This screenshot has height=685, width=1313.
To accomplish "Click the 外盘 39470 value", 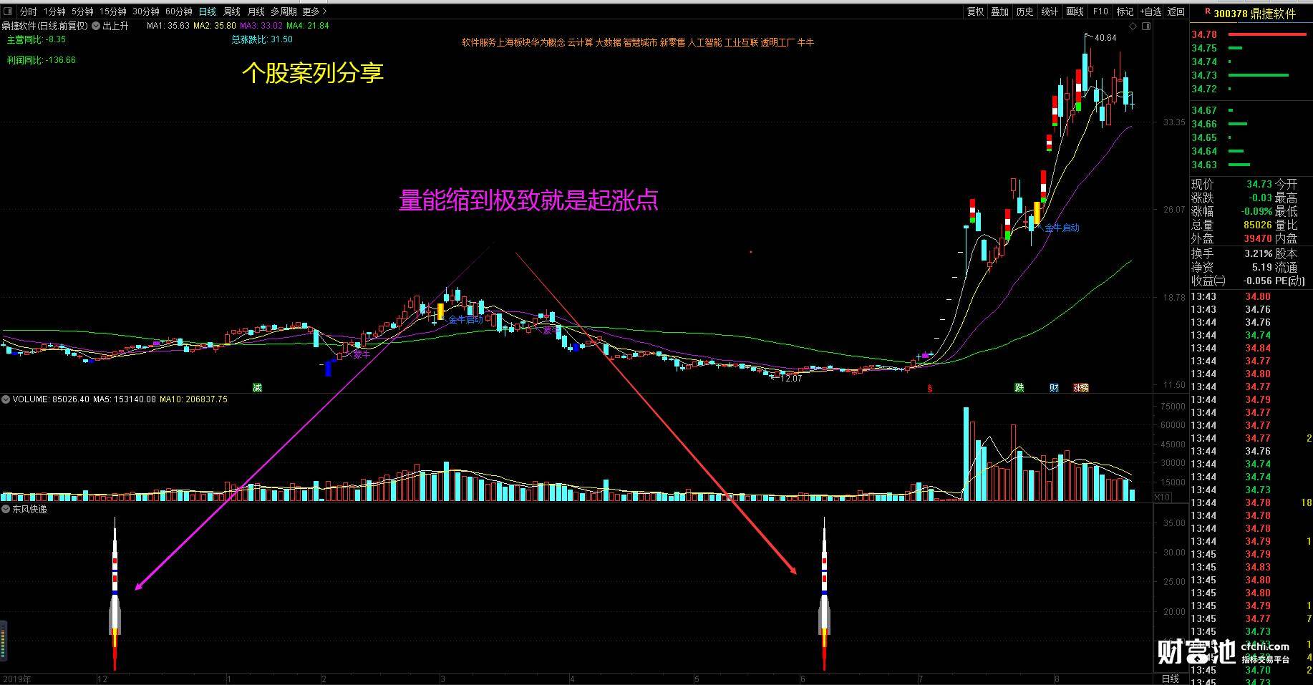I will [x=1257, y=238].
